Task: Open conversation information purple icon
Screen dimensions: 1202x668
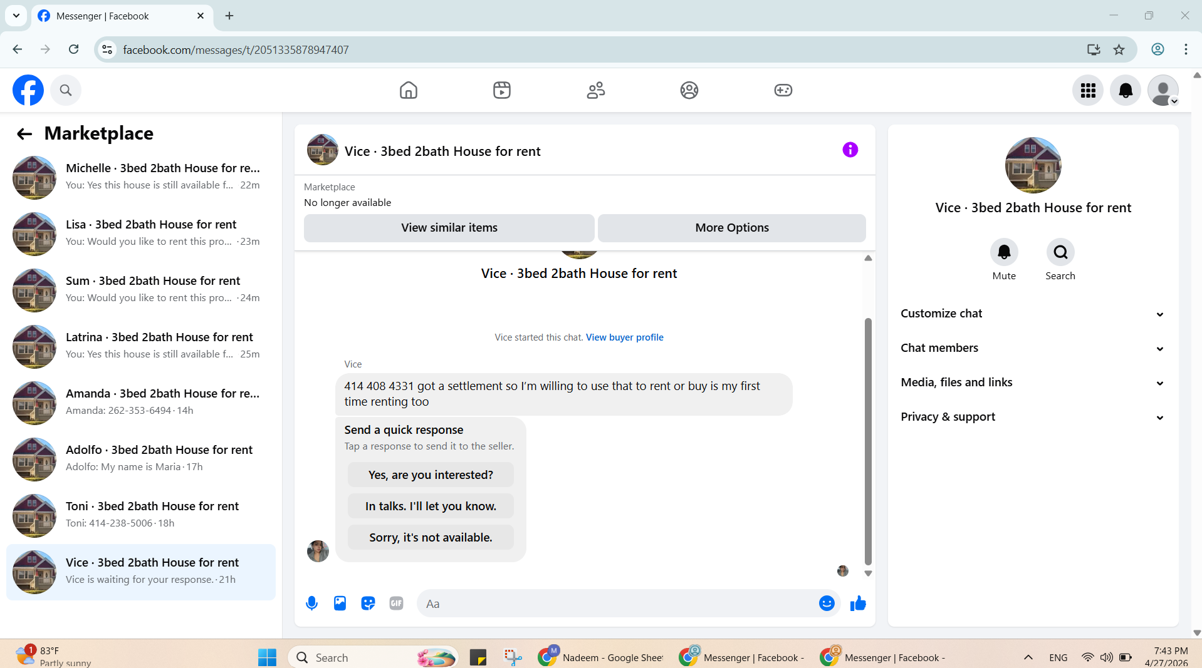Action: [x=850, y=150]
